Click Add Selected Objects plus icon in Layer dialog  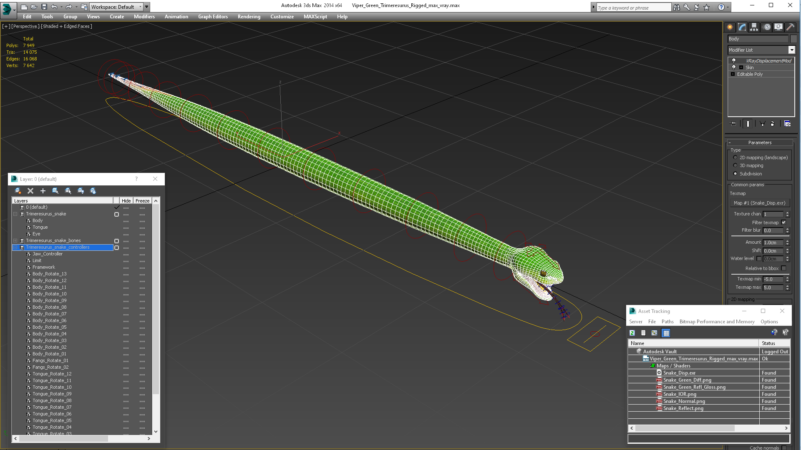(x=43, y=191)
